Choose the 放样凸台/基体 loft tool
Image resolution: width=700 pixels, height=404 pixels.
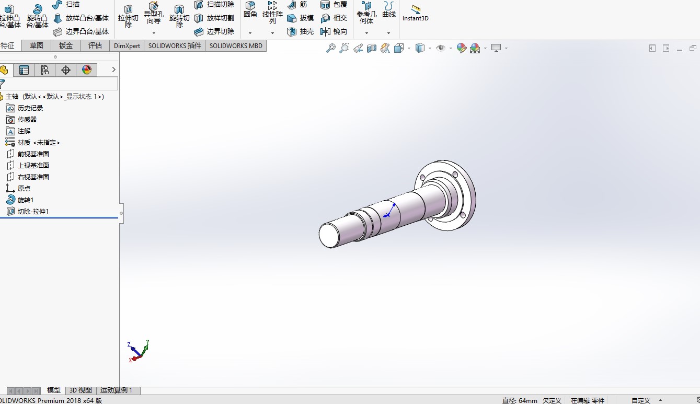coord(81,18)
